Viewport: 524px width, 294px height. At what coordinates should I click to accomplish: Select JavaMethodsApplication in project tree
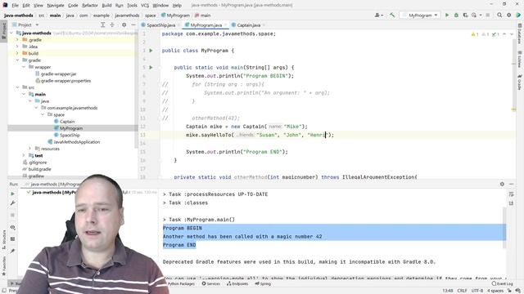(x=76, y=141)
